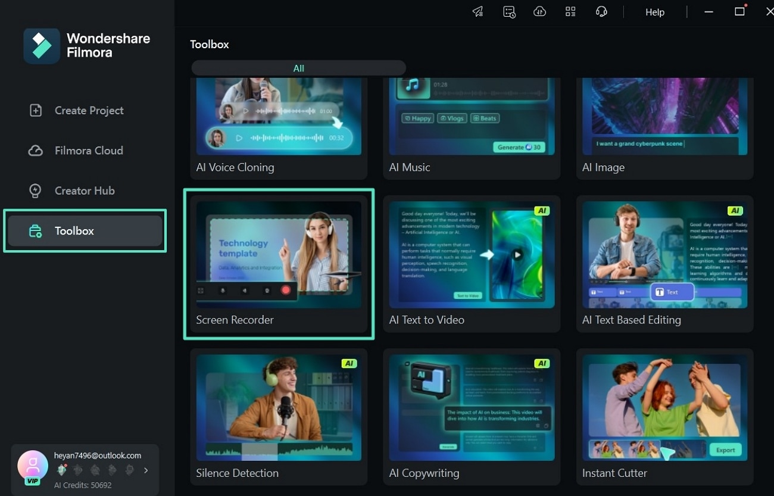This screenshot has height=496, width=774.
Task: Click the heyan7496@outlook.com account email
Action: 98,456
